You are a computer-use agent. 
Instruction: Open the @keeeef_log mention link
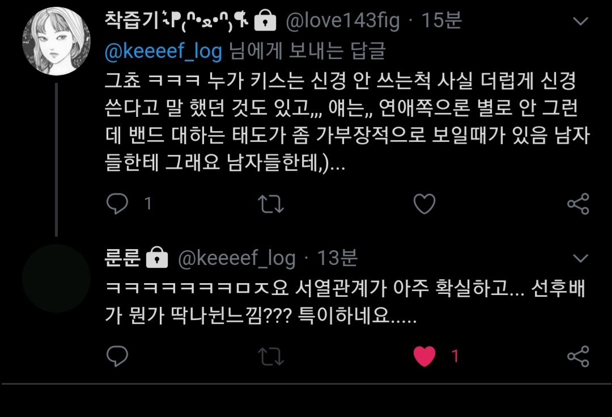coord(163,51)
